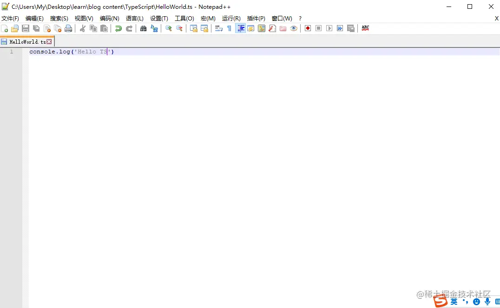Image resolution: width=500 pixels, height=308 pixels.
Task: Open the 搜索(S) menu
Action: (x=59, y=19)
